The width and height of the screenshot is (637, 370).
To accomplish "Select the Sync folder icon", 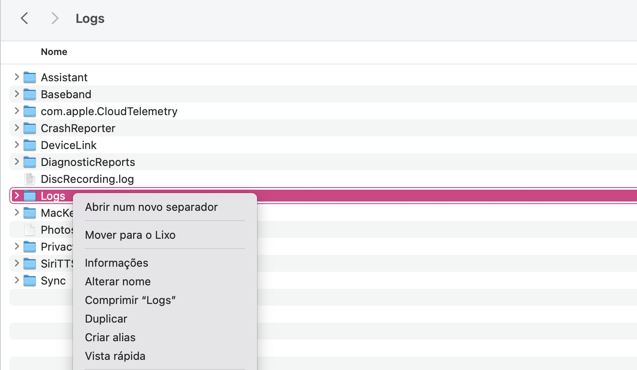I will 30,281.
